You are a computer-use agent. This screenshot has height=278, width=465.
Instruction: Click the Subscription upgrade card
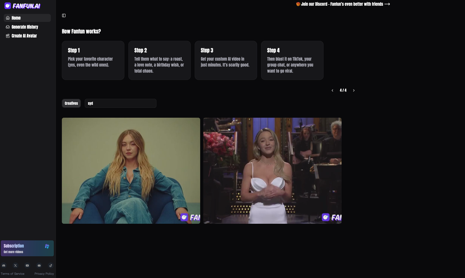27,248
